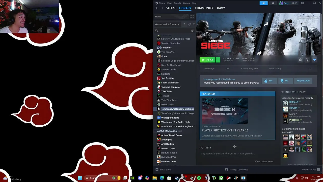This screenshot has height=182, width=323.
Task: Click Add a Game
Action: point(163,170)
